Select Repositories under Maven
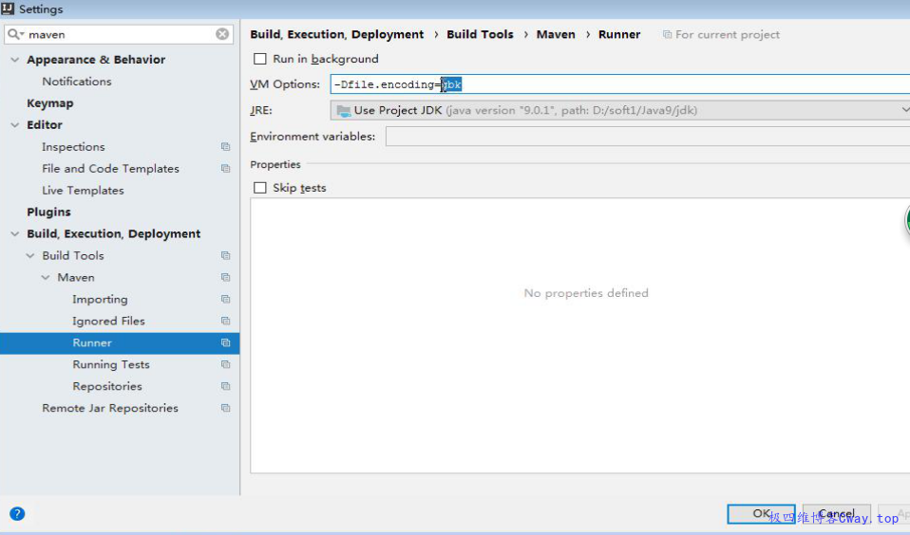910x535 pixels. click(107, 386)
